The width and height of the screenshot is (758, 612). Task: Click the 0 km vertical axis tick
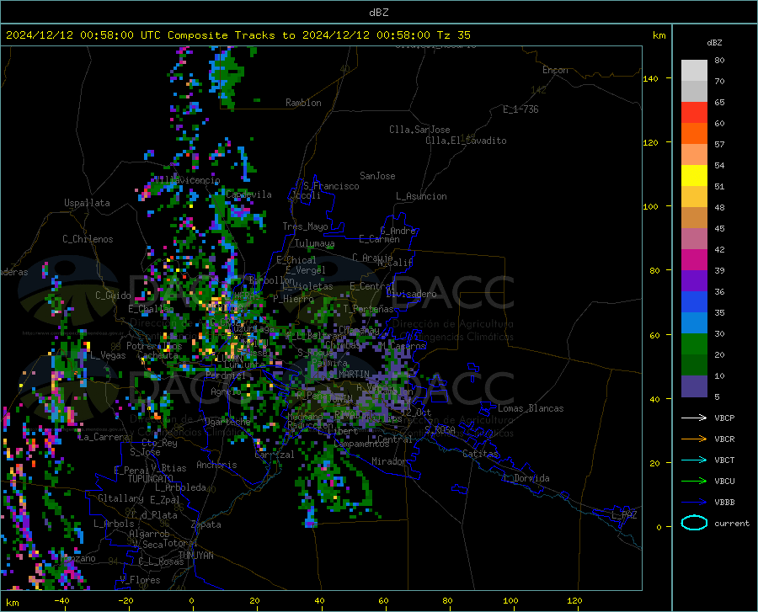659,526
